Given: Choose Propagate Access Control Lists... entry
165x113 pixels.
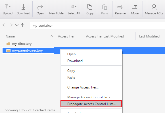Looking at the screenshot, I should pos(91,104).
